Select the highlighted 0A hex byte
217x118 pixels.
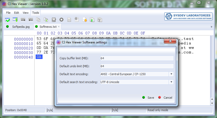tap(39, 57)
